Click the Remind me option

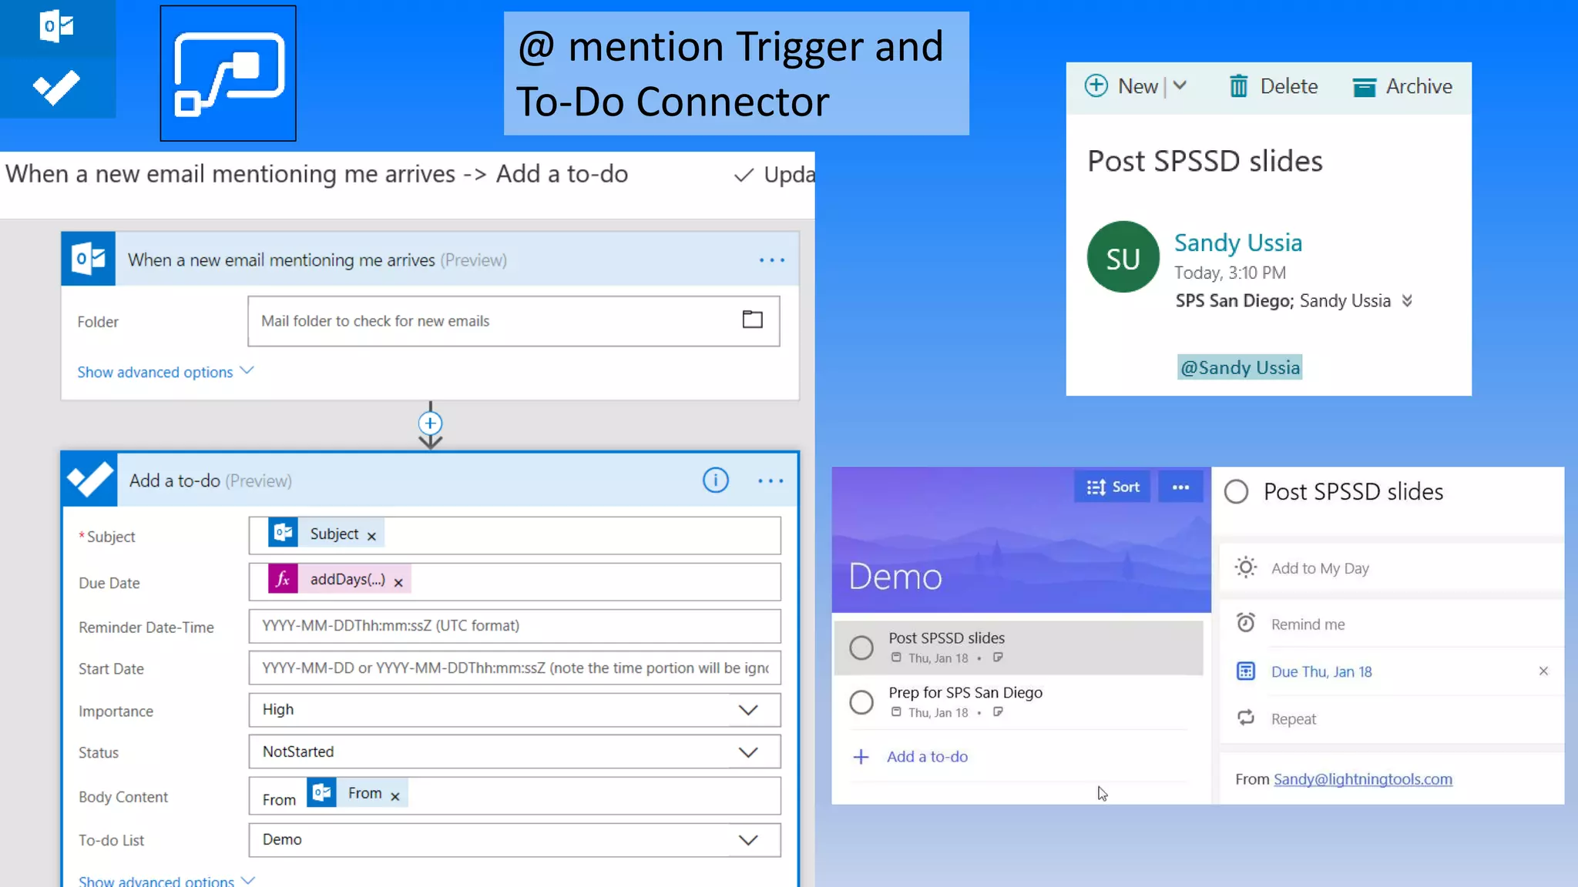1308,624
